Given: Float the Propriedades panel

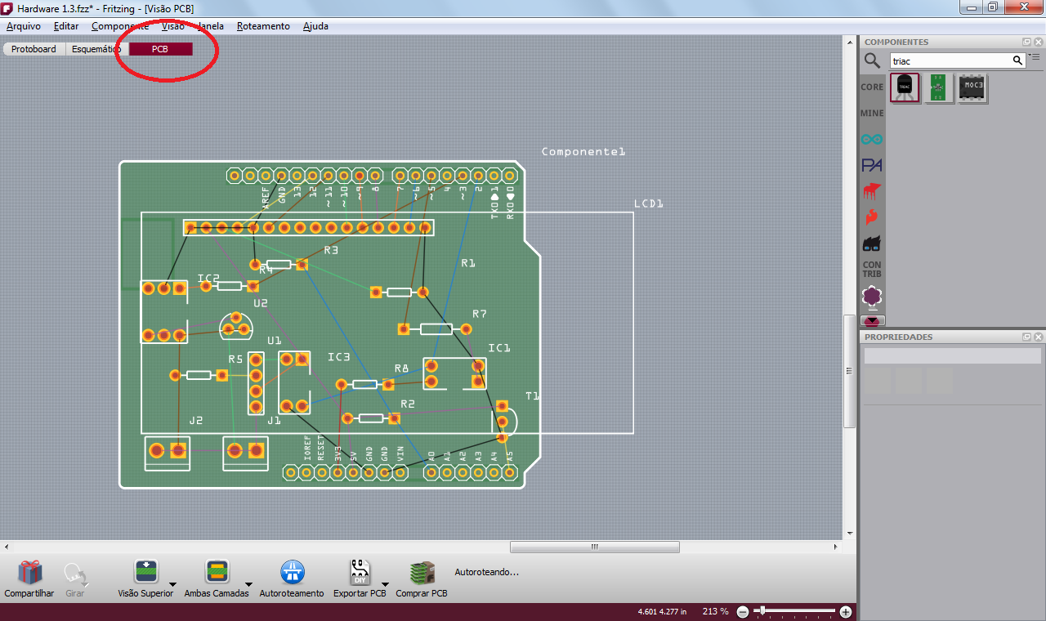Looking at the screenshot, I should (1026, 337).
